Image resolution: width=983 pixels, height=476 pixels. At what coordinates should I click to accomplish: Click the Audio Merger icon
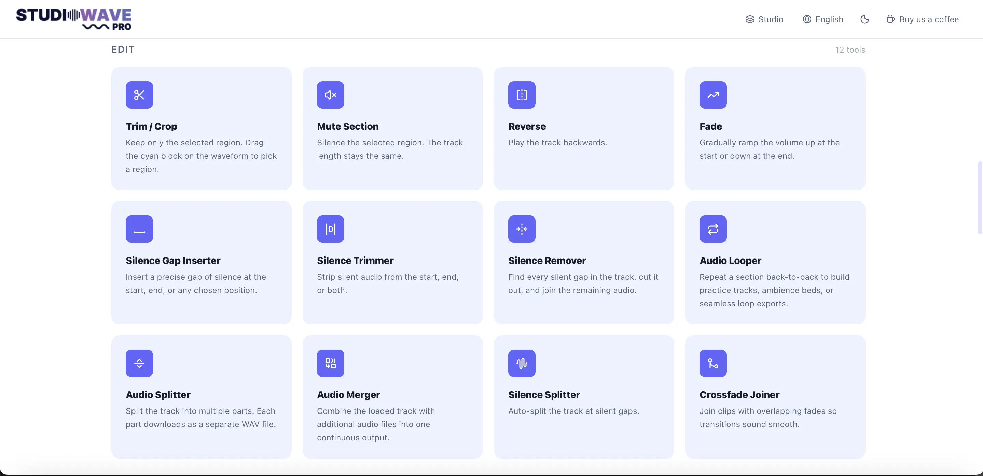pos(331,363)
